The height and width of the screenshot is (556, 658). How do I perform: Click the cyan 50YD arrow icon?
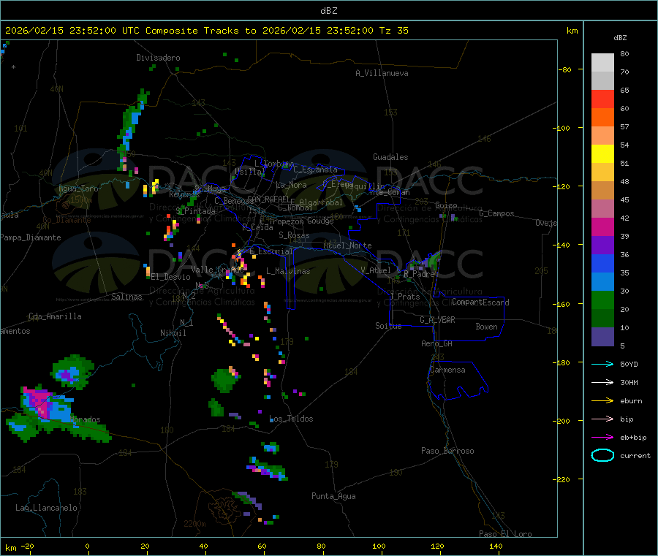602,364
